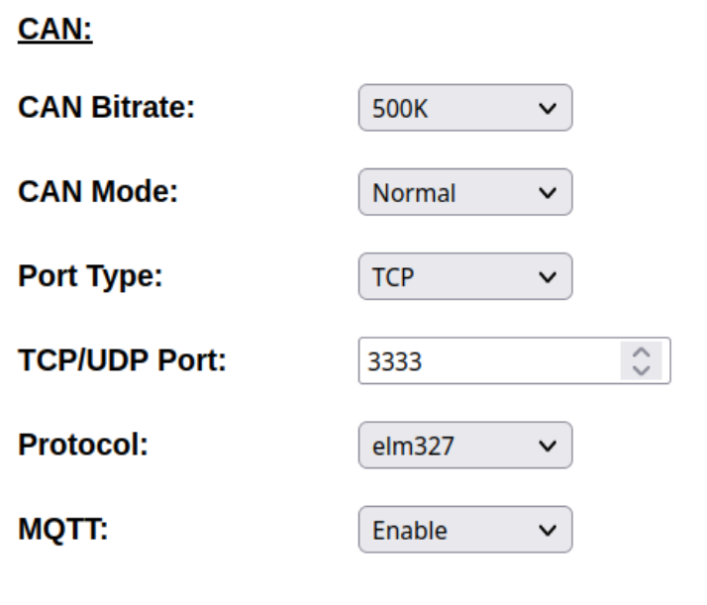This screenshot has height=605, width=707.
Task: Decrease port number with the down stepper arrow
Action: point(642,370)
